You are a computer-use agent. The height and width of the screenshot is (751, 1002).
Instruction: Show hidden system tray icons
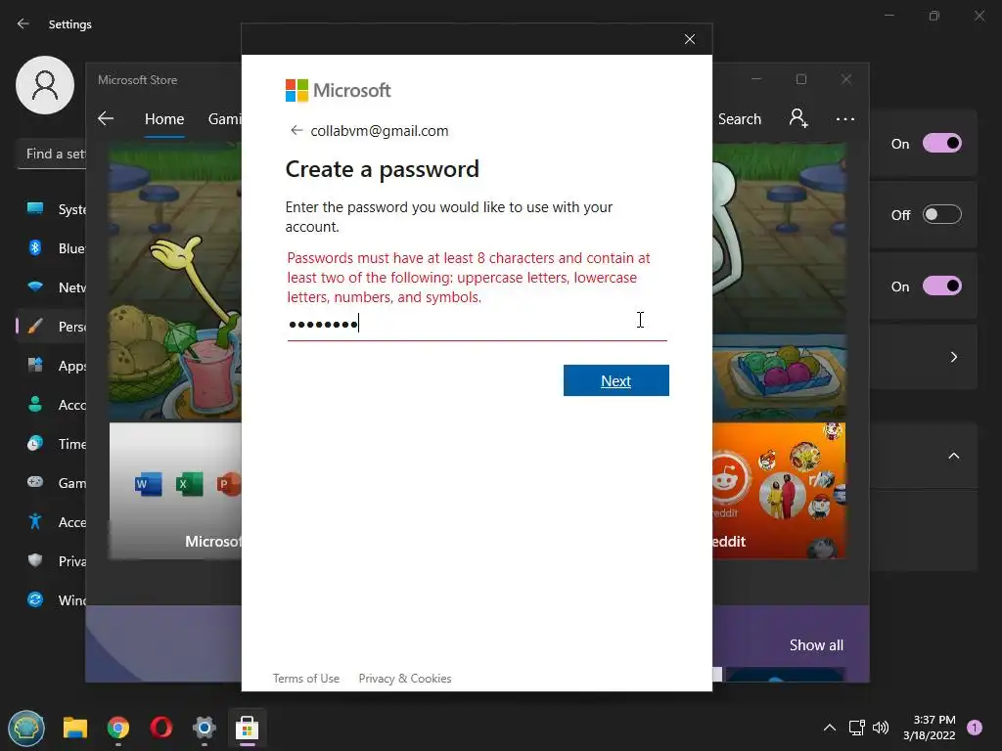click(830, 728)
